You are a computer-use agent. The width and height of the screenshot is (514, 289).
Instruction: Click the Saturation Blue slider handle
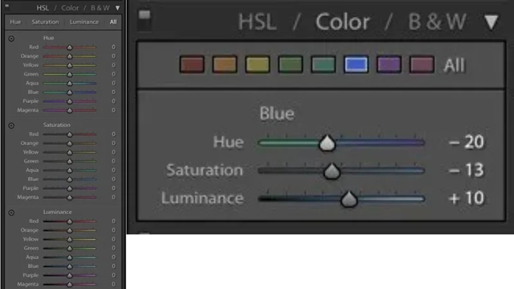tap(69, 180)
